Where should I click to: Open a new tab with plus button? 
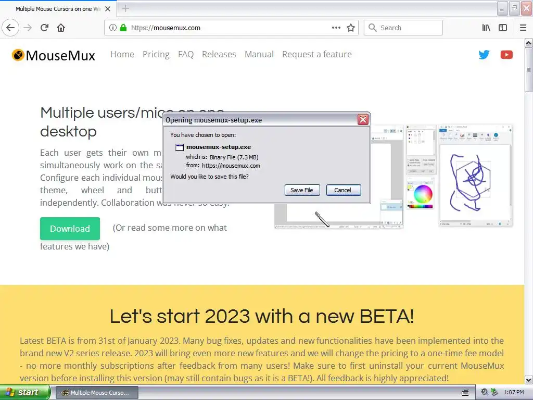(125, 8)
